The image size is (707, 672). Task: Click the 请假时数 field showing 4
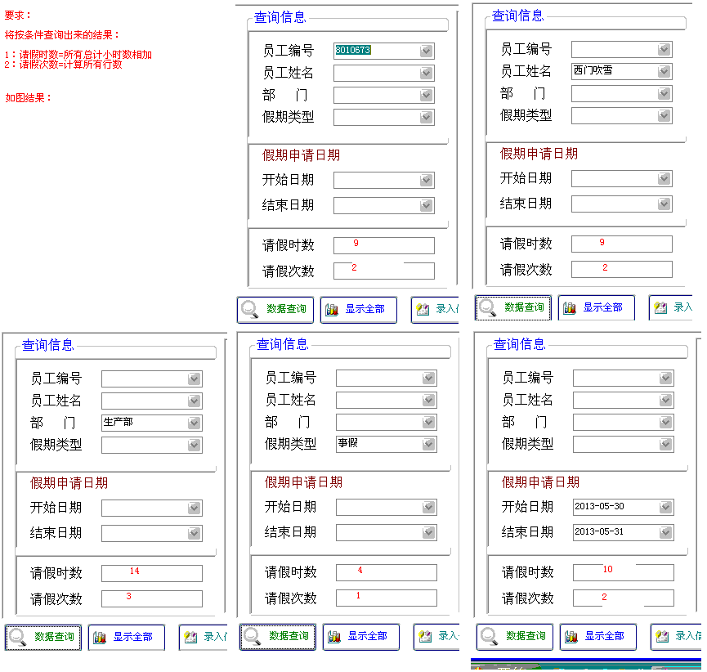[387, 572]
